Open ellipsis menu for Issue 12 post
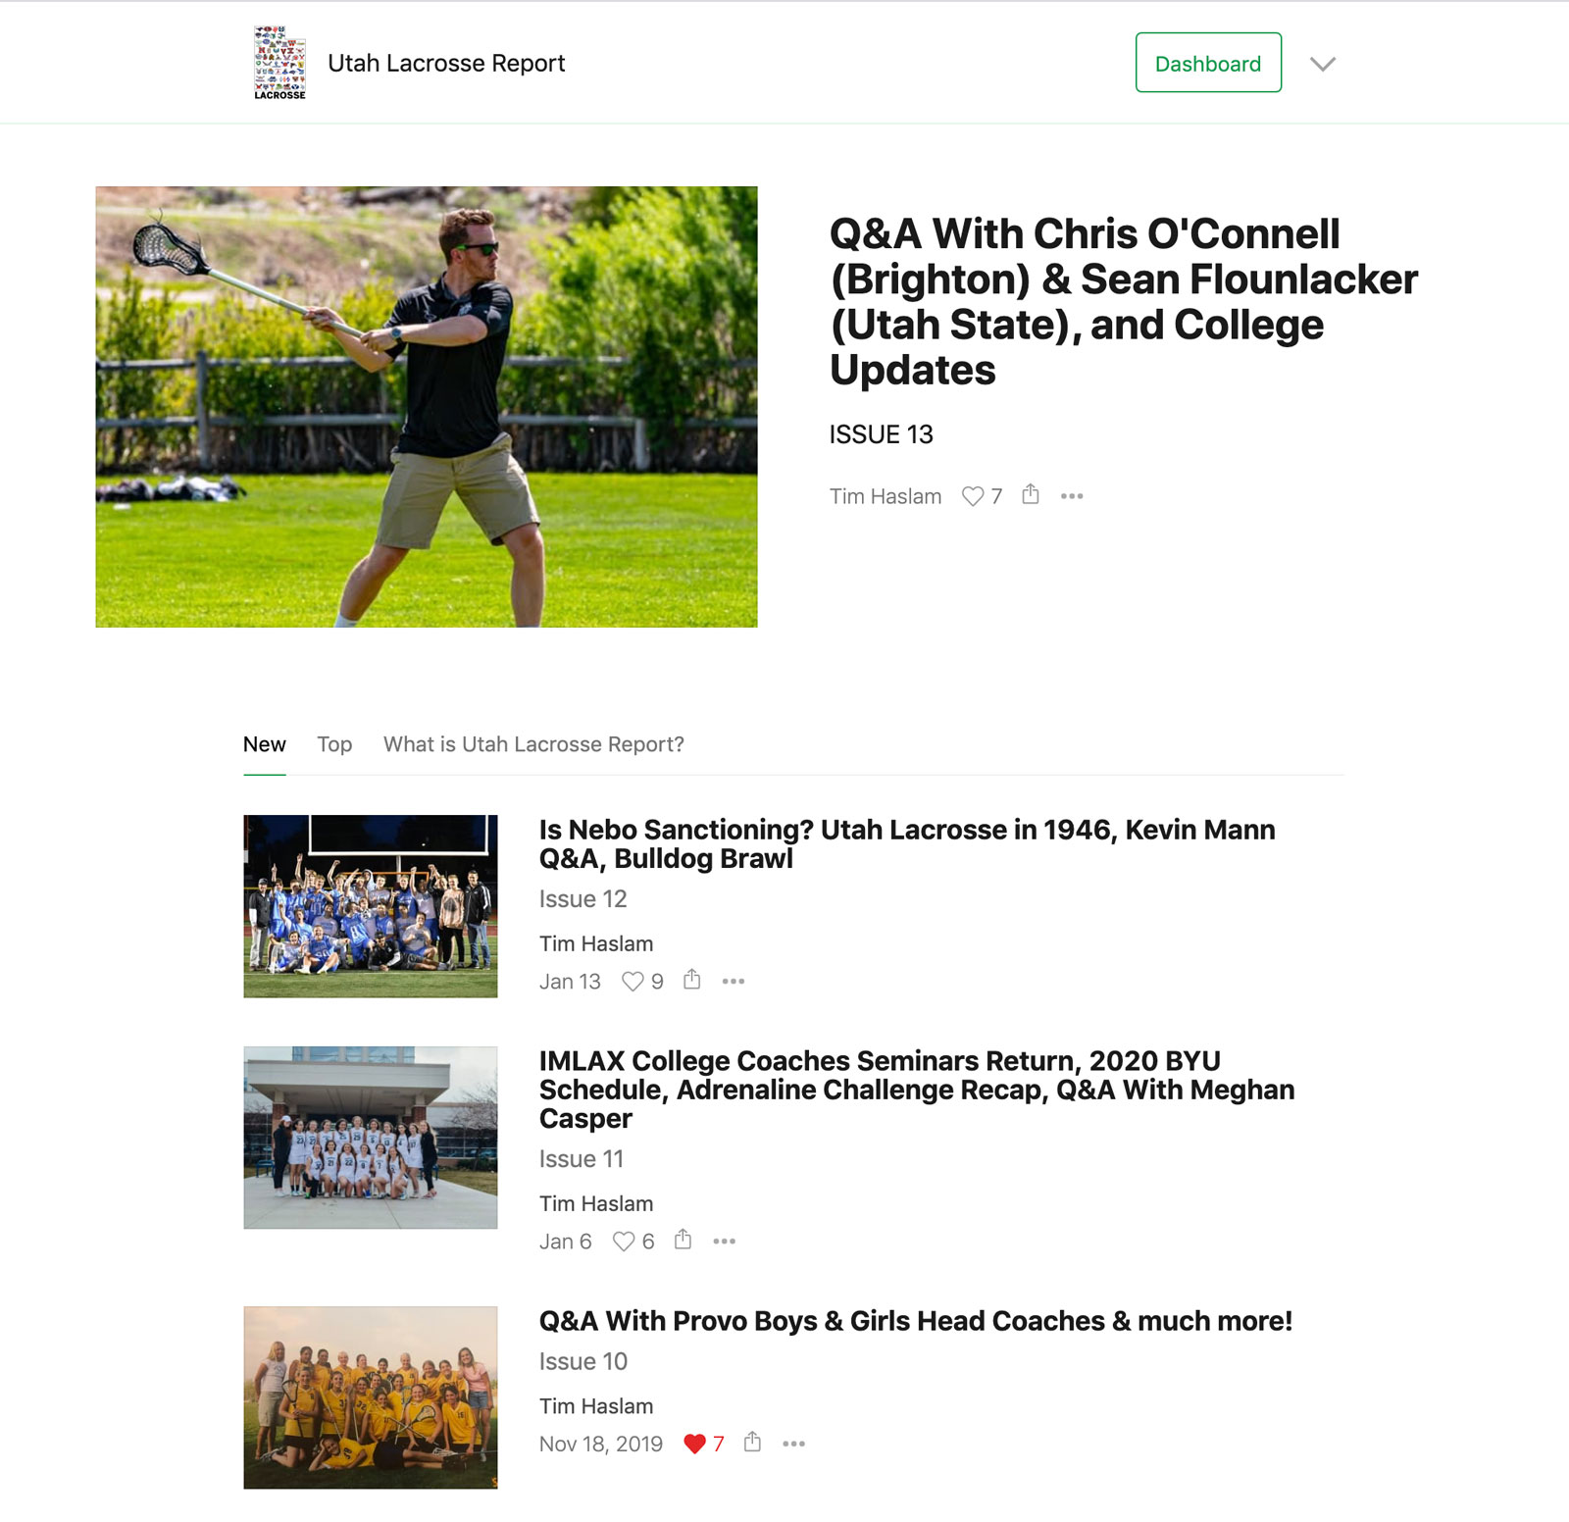The height and width of the screenshot is (1522, 1569). [x=734, y=982]
